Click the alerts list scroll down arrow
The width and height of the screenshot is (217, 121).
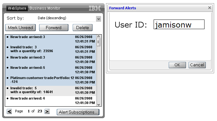99,105
